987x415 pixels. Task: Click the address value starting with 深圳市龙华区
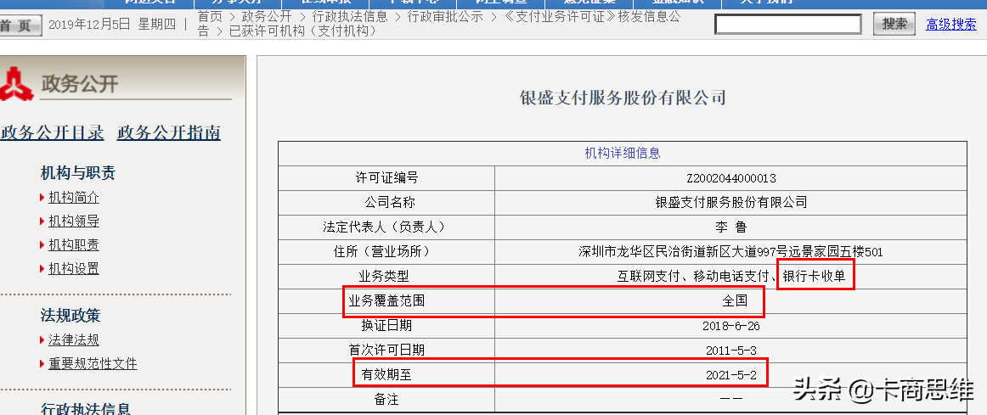click(x=730, y=252)
